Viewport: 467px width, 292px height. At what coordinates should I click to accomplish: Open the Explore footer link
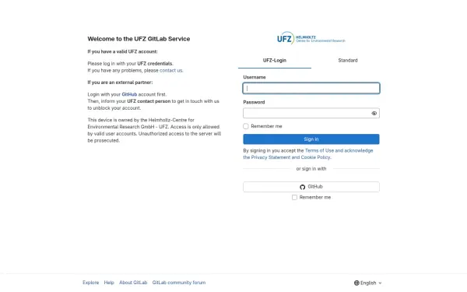(91, 283)
